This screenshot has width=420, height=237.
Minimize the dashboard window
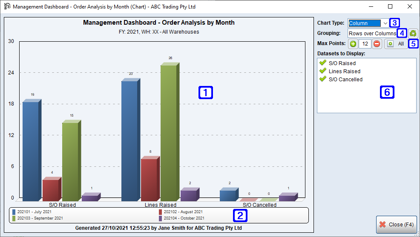click(x=371, y=7)
